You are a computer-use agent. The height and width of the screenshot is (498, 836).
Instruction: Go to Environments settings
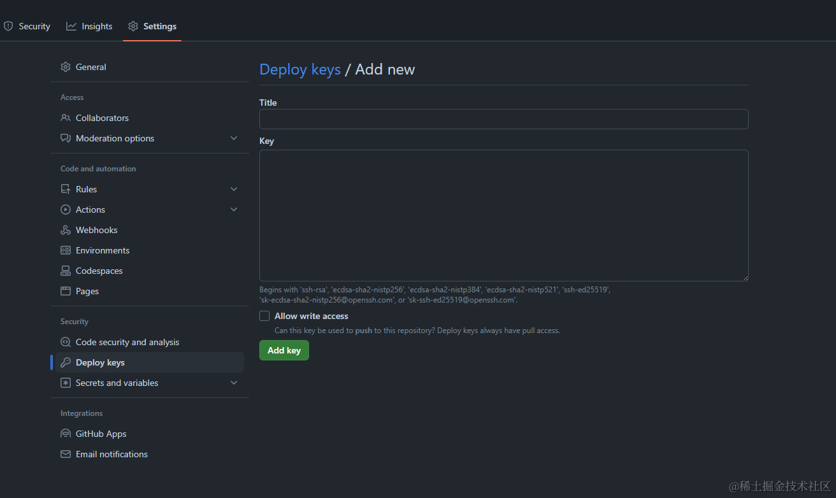(x=150, y=250)
